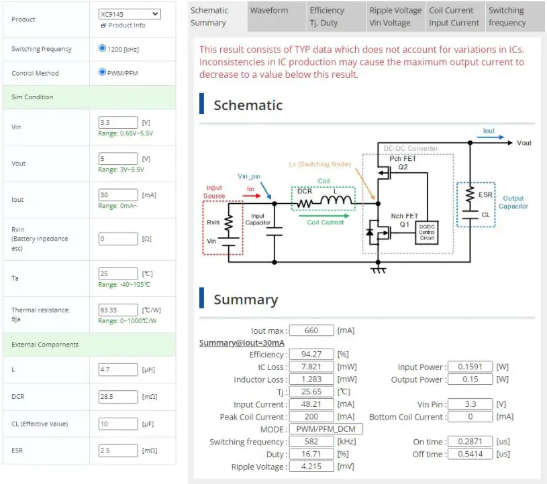Click the Vin input field

coord(117,123)
